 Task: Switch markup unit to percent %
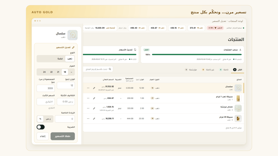pos(40,119)
